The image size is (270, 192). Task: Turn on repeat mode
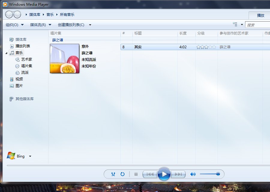click(122, 174)
